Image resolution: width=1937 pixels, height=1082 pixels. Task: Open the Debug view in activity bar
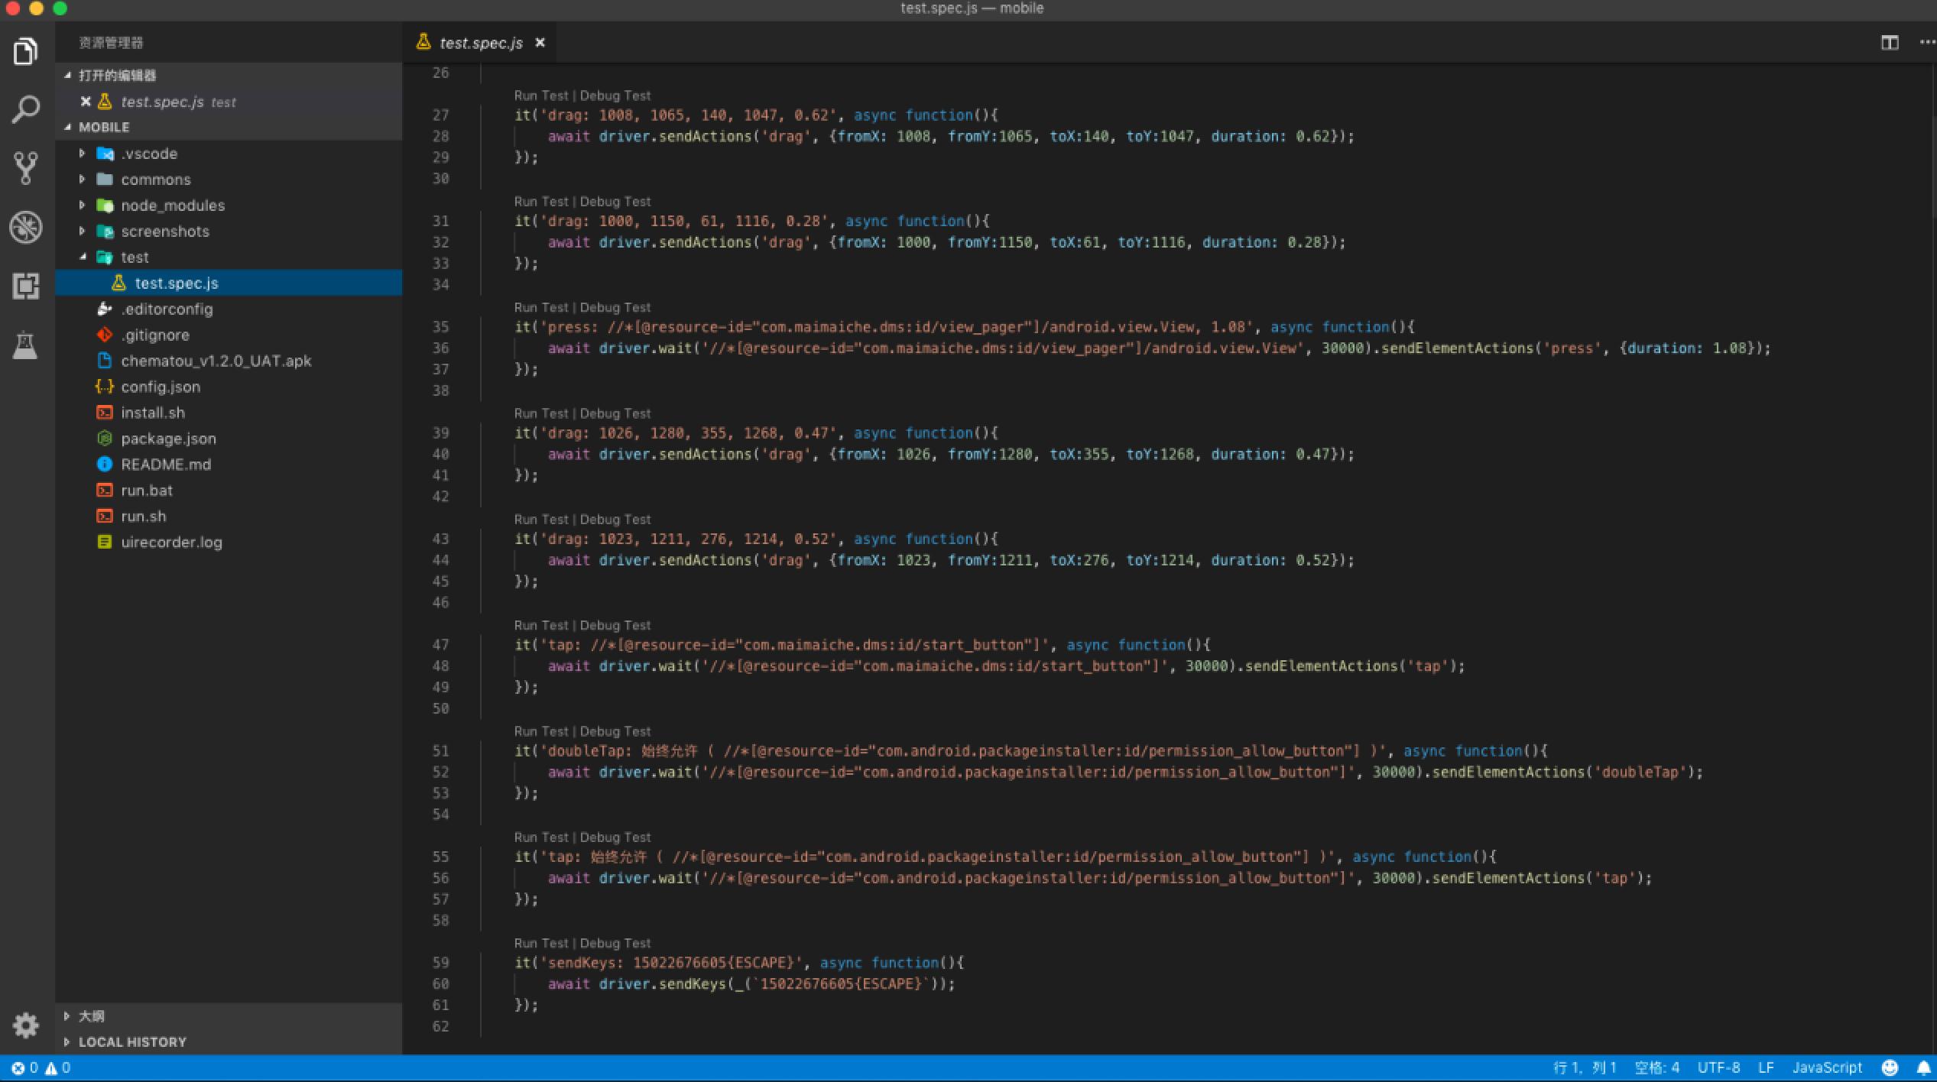pos(26,227)
